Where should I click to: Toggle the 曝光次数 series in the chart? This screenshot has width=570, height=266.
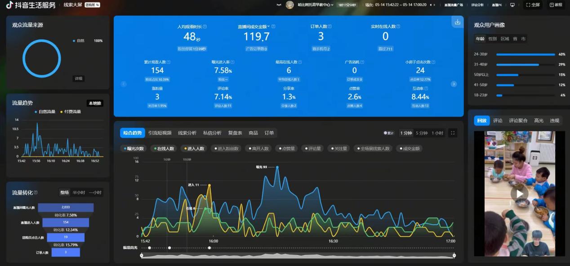coord(134,148)
